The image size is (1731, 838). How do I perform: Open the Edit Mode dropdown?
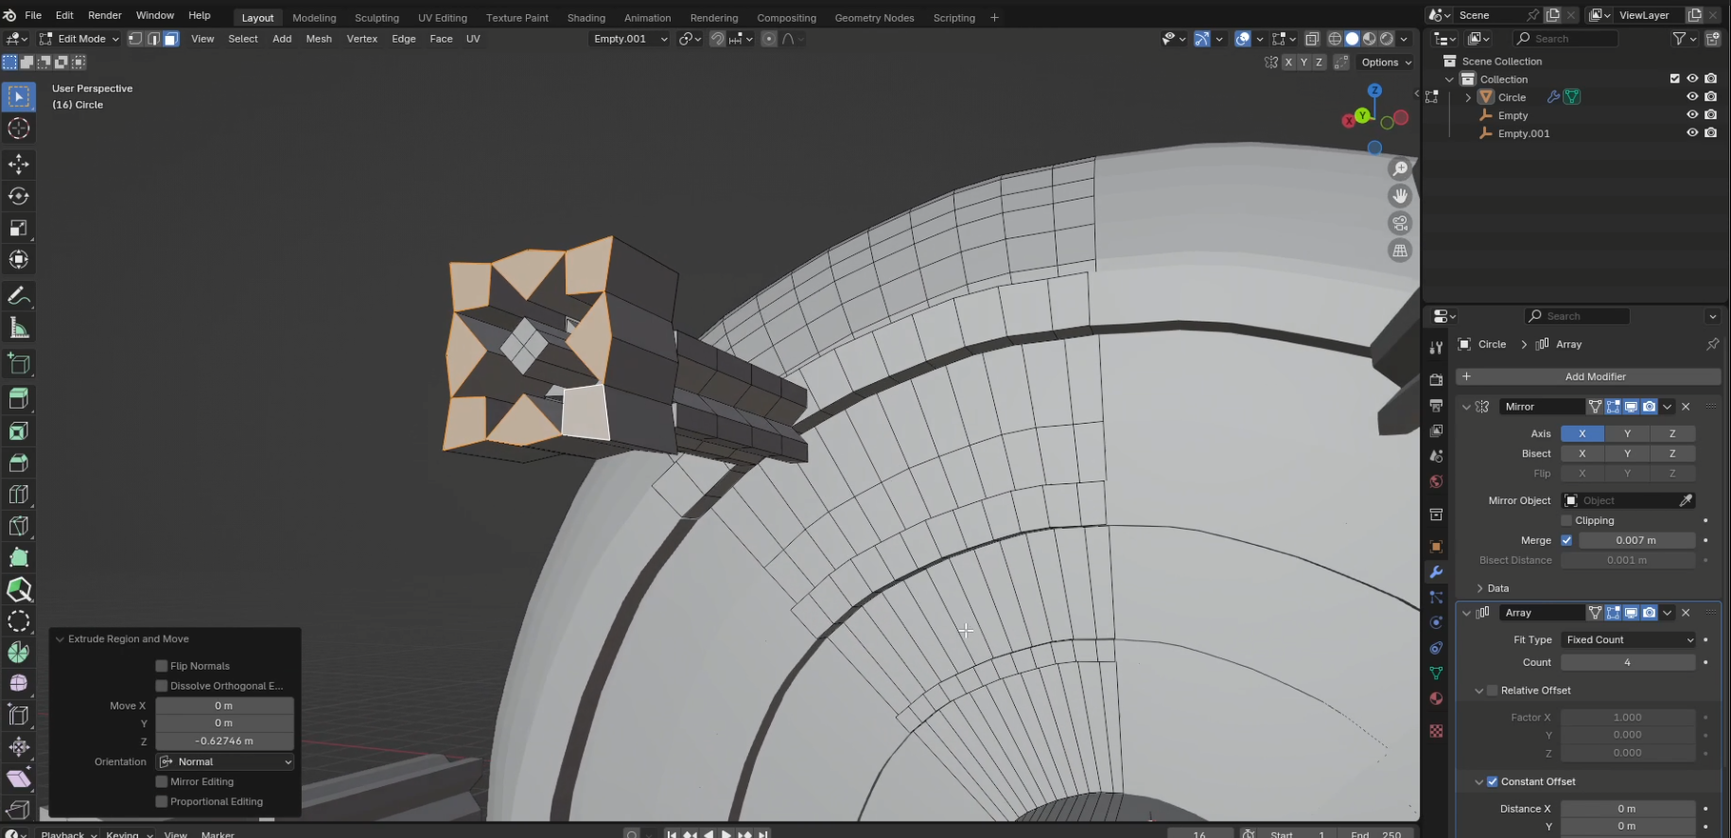click(79, 39)
